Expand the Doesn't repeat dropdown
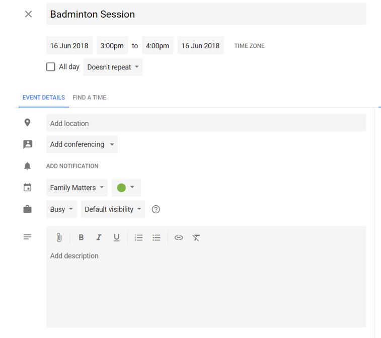381x338 pixels. (113, 67)
